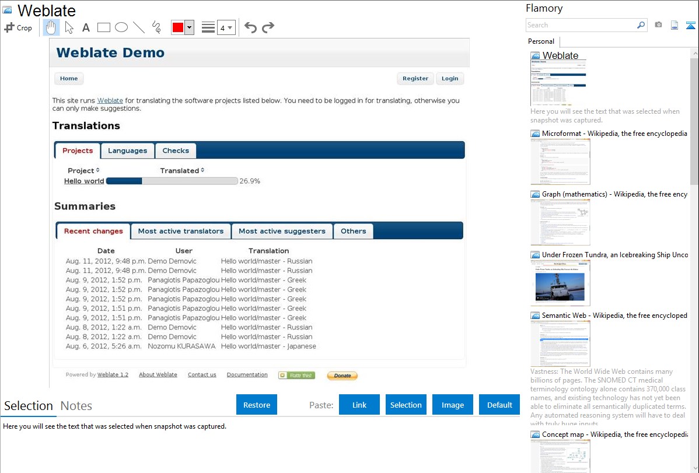Click the icon beside Semantic Web title

coord(535,316)
